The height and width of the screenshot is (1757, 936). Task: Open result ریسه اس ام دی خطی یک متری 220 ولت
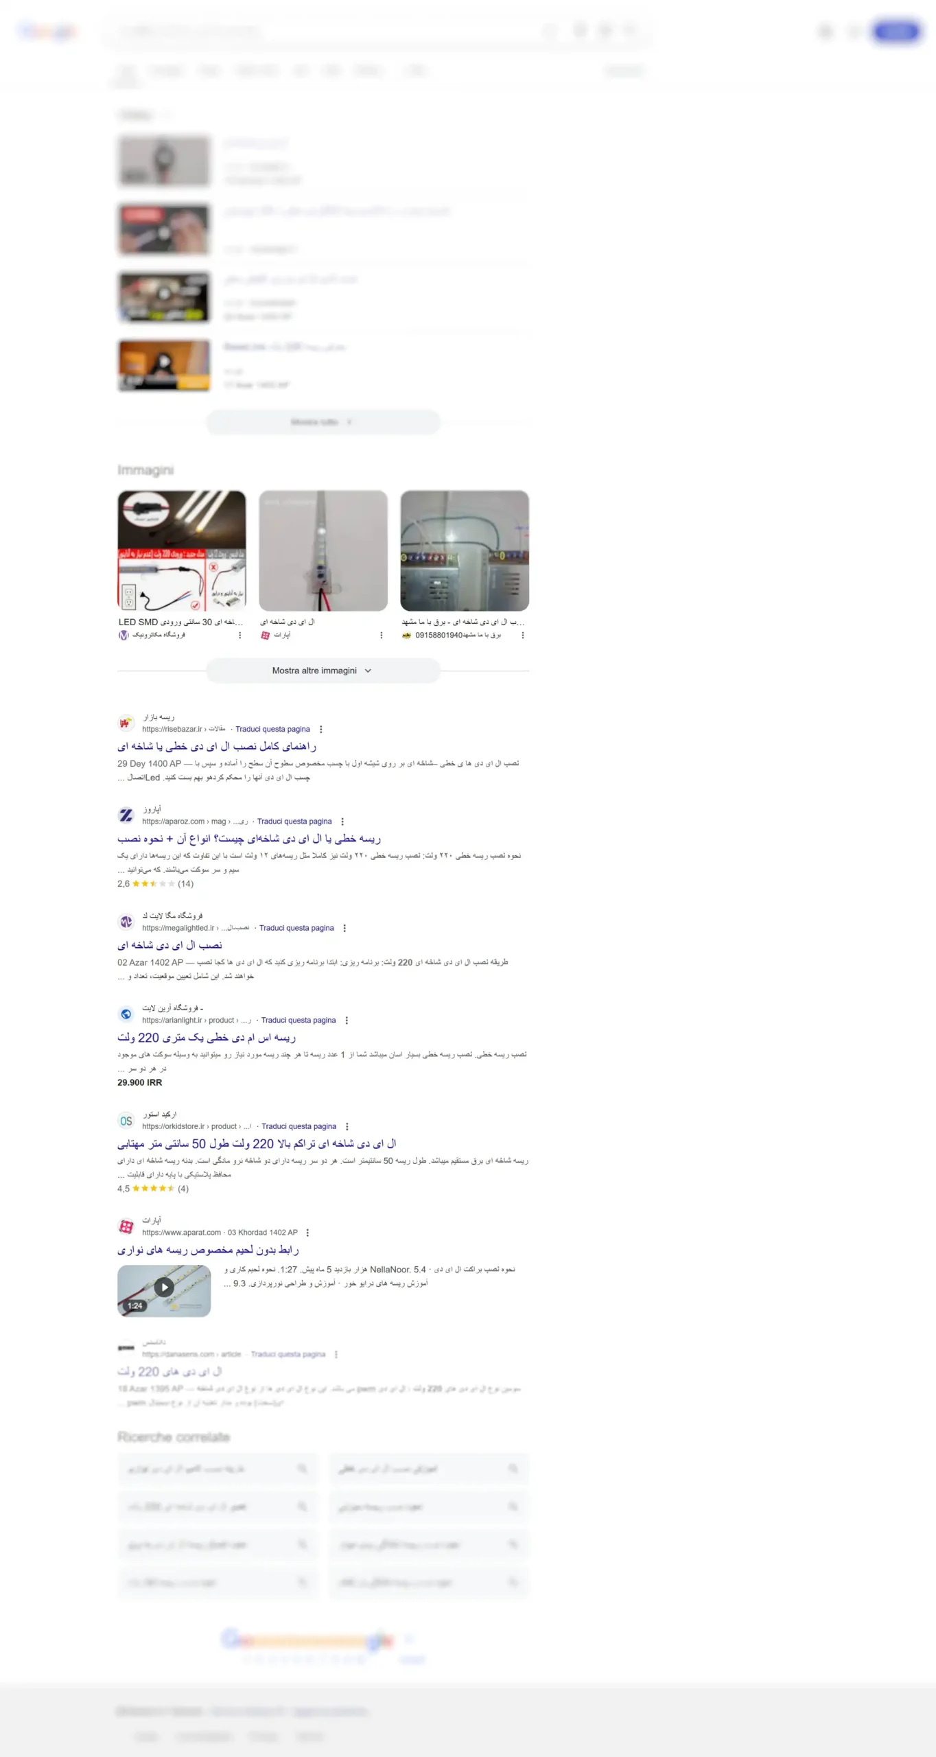pyautogui.click(x=207, y=1038)
